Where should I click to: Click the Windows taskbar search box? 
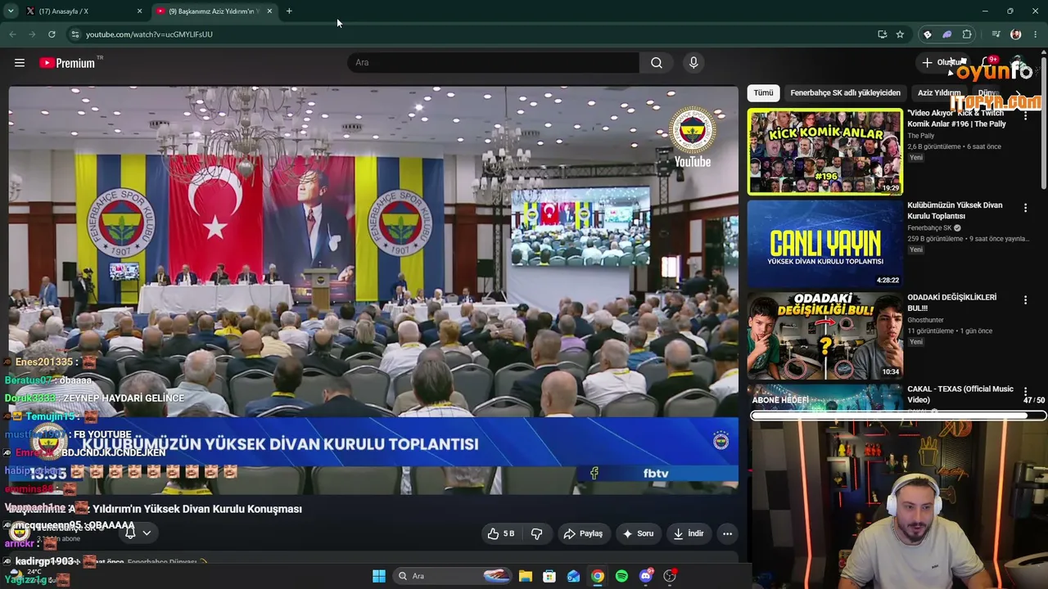pos(452,576)
